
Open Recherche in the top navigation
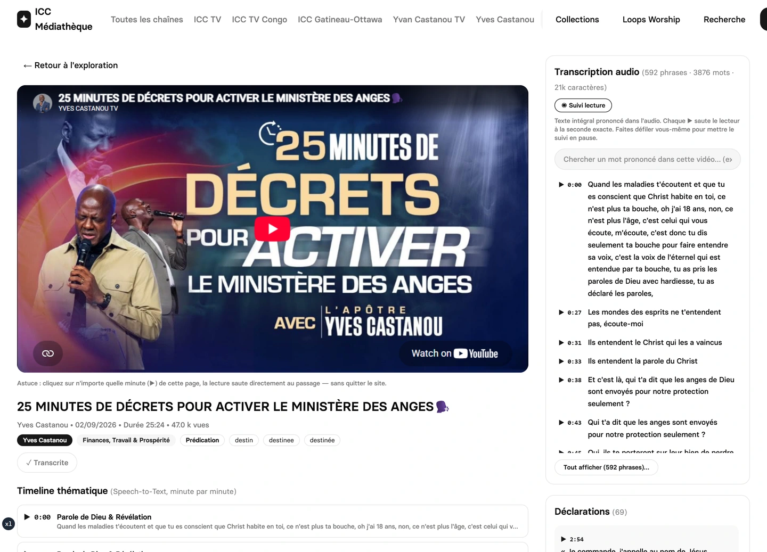pos(724,20)
